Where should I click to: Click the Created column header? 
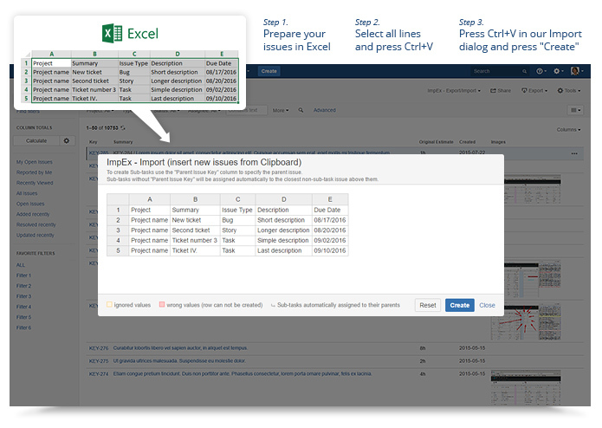point(467,142)
